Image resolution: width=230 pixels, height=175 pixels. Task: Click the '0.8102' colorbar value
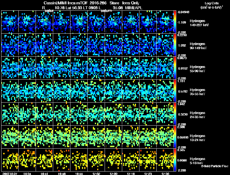point(183,68)
